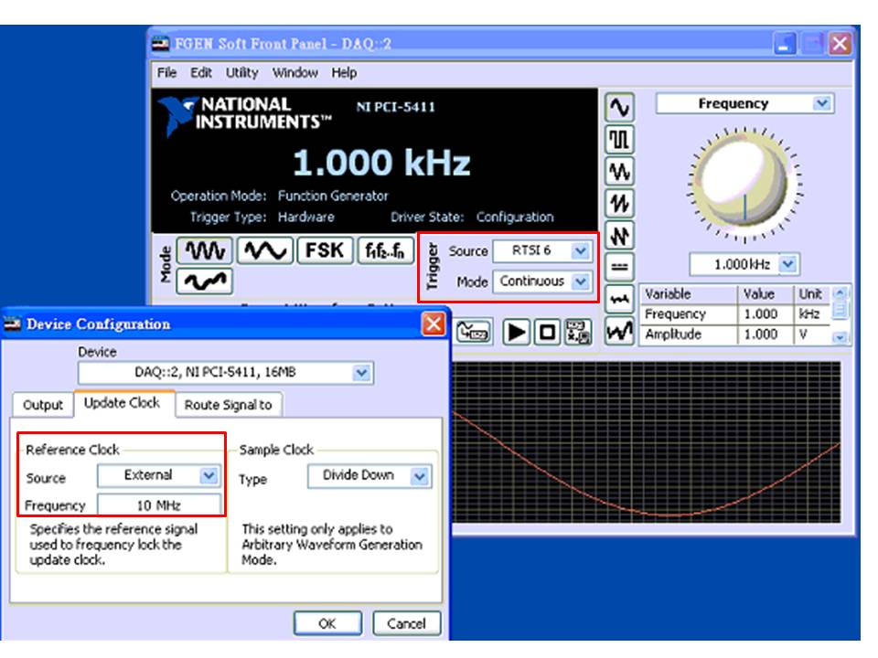Select the sine waveform icon
The width and height of the screenshot is (878, 658).
point(619,107)
